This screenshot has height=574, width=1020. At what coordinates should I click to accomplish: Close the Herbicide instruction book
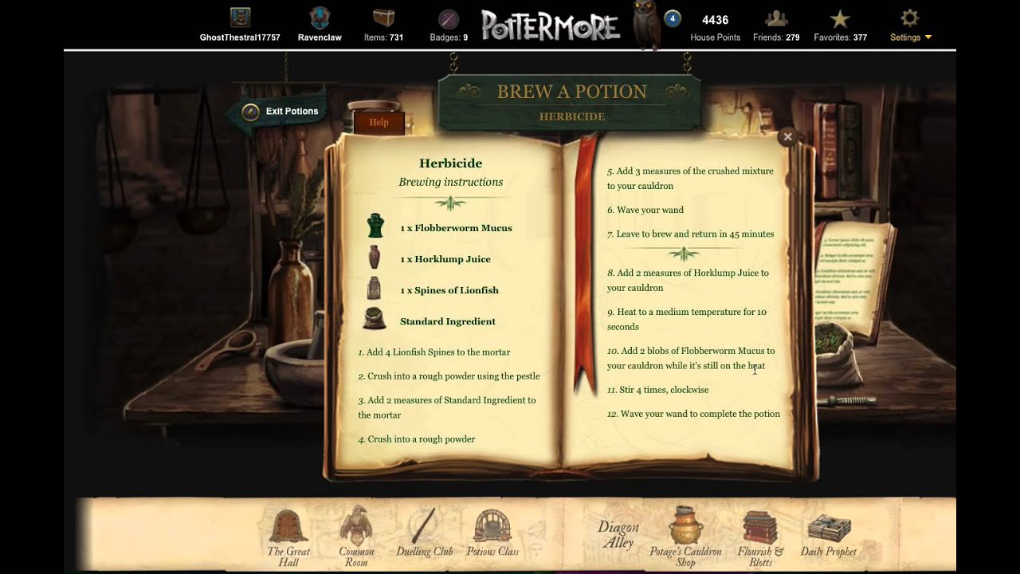click(787, 137)
